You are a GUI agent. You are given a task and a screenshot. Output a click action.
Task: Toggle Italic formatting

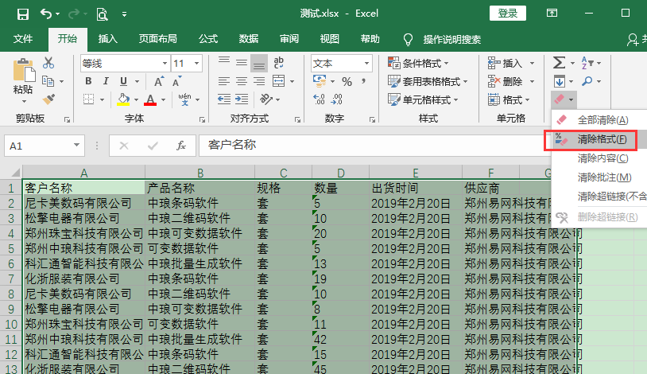[105, 81]
